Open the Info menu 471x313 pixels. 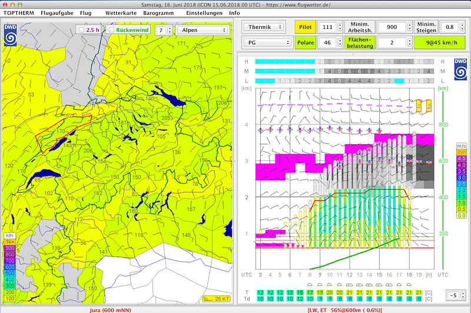[x=234, y=13]
